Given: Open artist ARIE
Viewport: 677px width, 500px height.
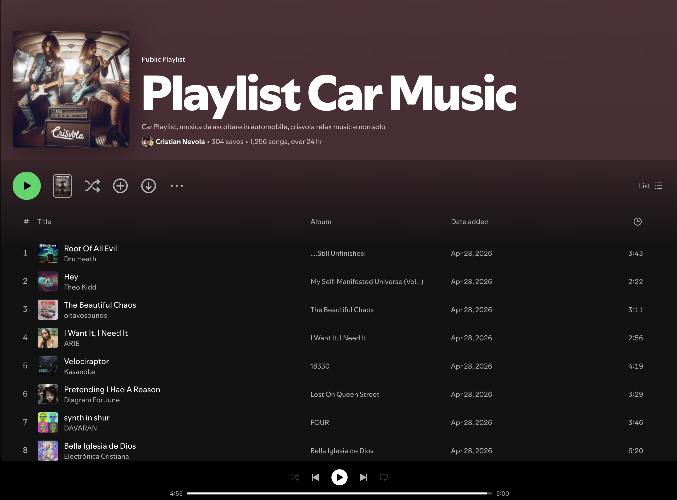Looking at the screenshot, I should click(72, 343).
